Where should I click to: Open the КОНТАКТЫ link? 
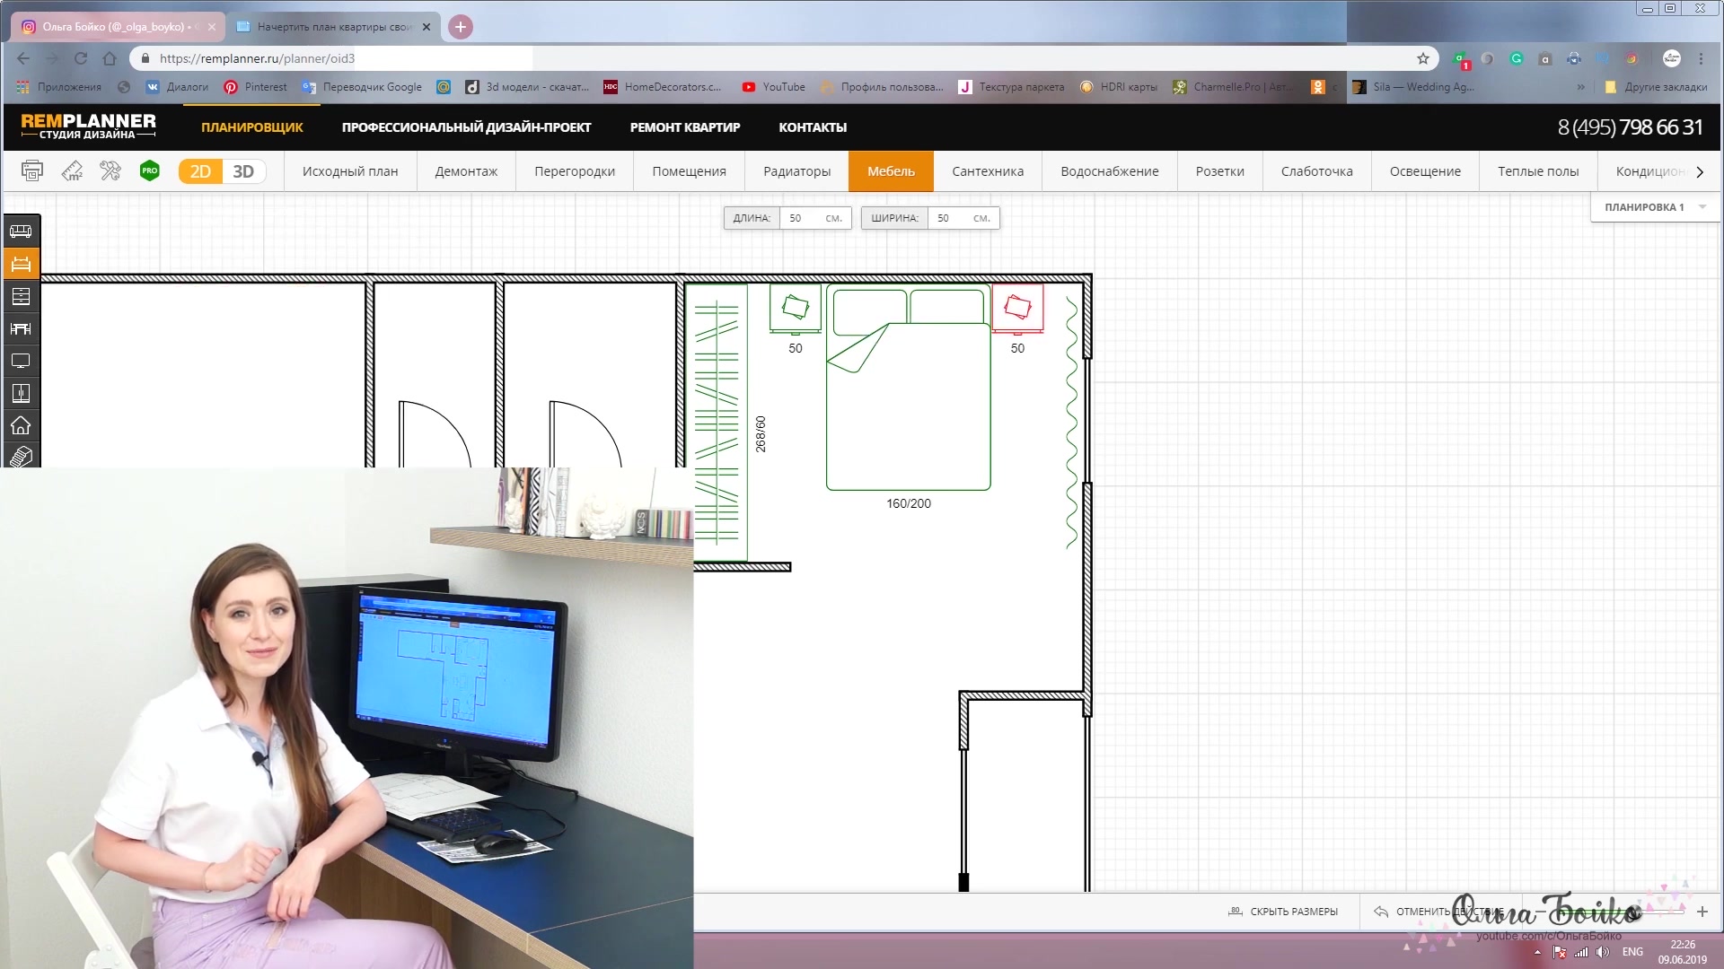[812, 127]
